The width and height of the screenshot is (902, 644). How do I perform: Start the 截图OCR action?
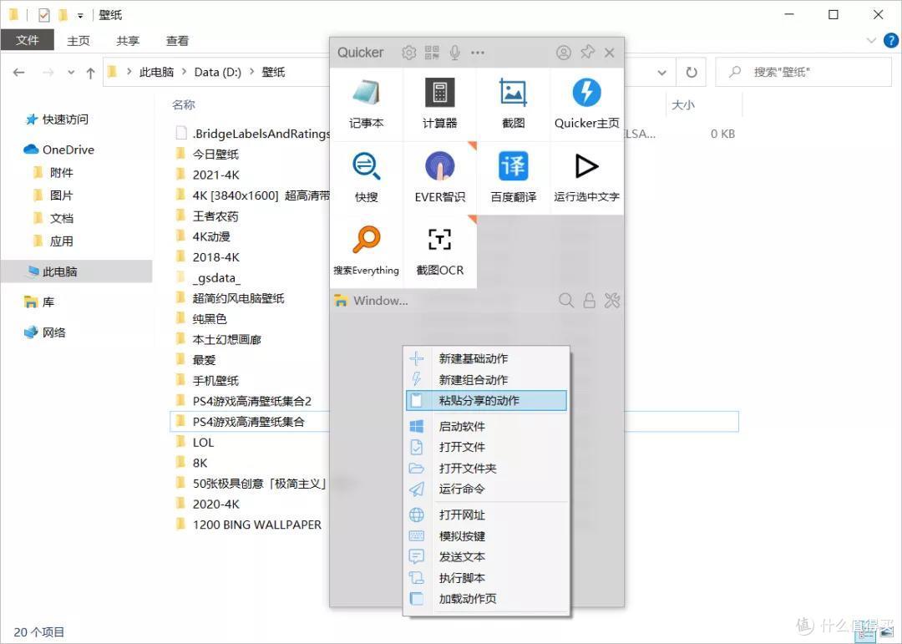point(440,251)
